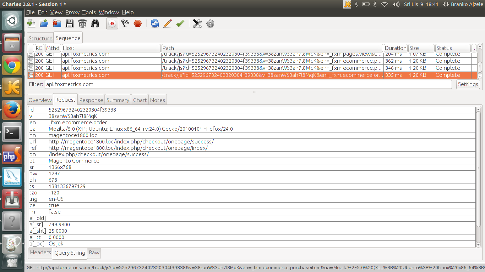Select the a[_bc] value Osijek
The width and height of the screenshot is (485, 272).
[262, 244]
